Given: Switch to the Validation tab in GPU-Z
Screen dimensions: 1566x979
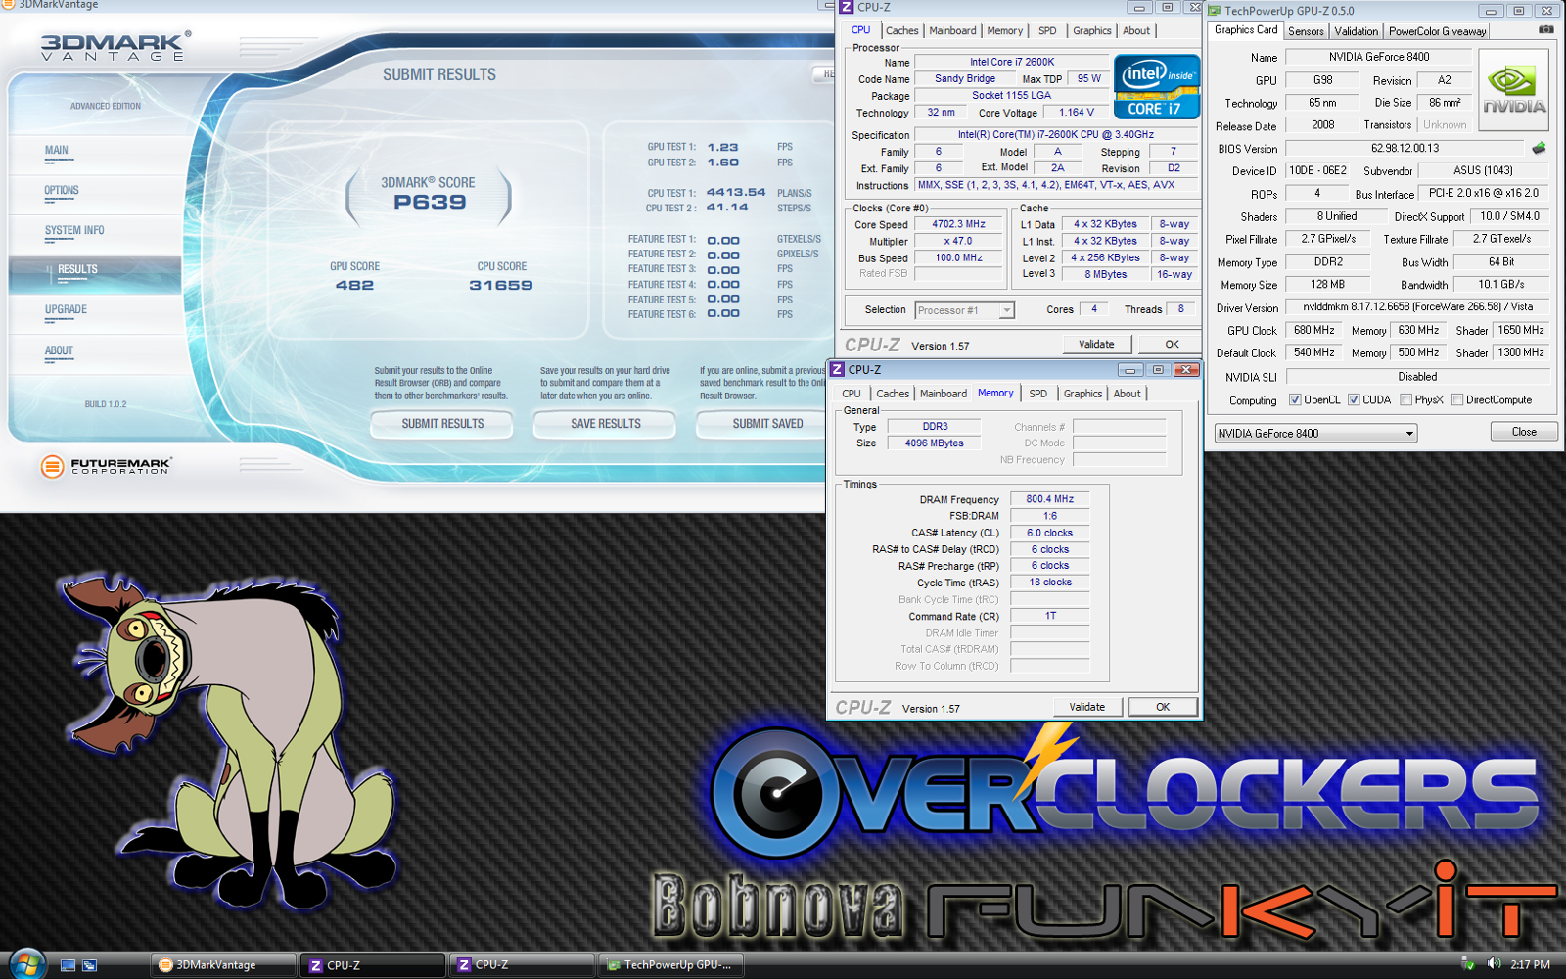Looking at the screenshot, I should [1356, 31].
